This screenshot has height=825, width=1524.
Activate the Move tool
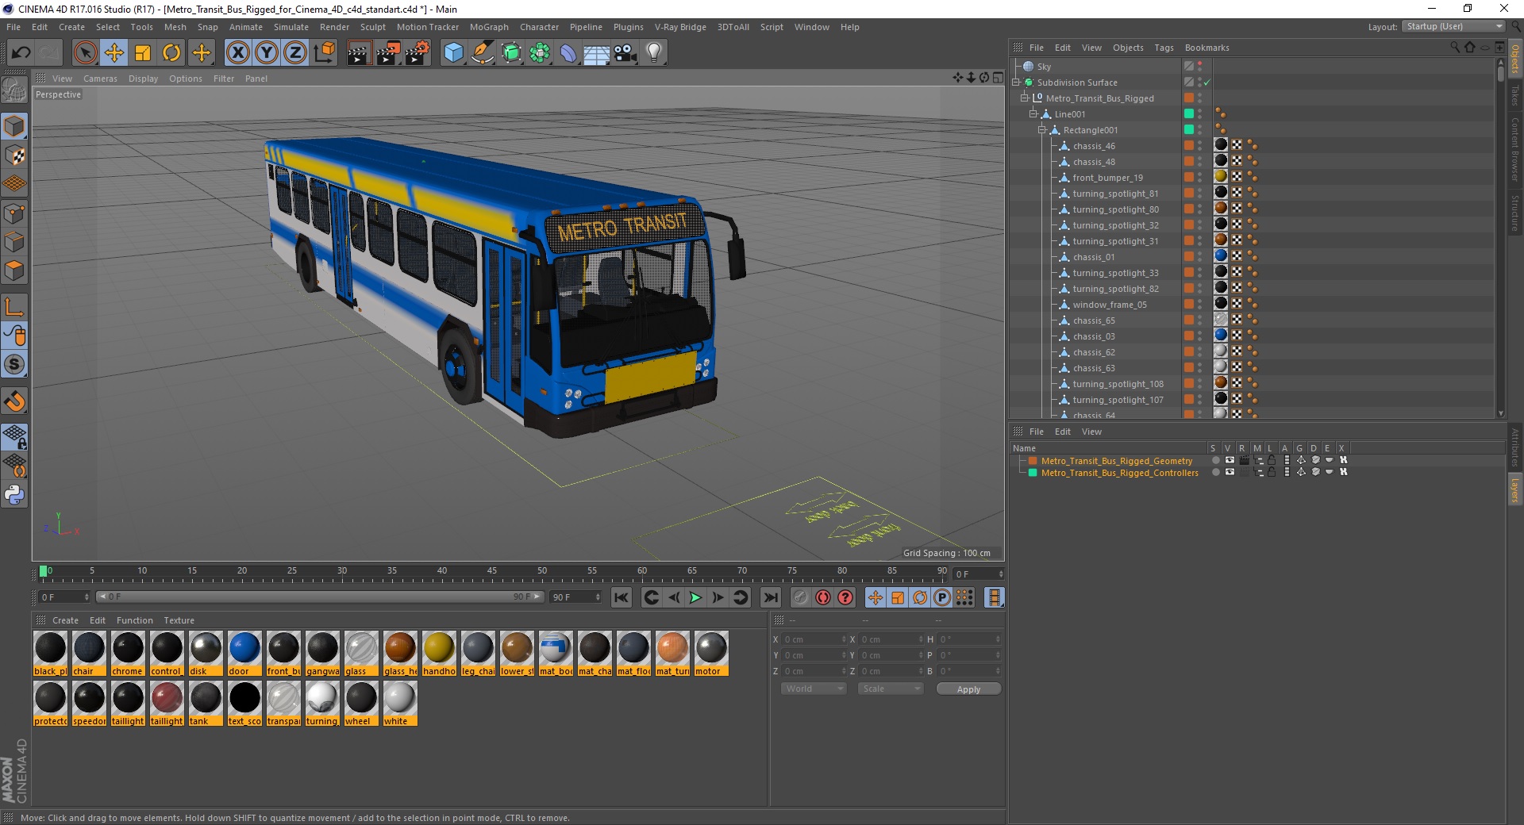(114, 53)
